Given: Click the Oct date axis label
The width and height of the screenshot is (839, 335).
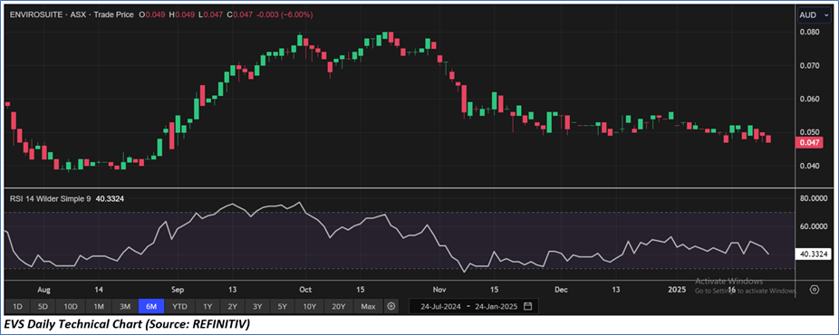Looking at the screenshot, I should [x=305, y=290].
